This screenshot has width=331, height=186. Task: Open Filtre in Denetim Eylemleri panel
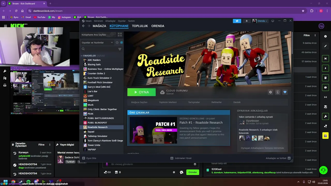pyautogui.click(x=41, y=145)
